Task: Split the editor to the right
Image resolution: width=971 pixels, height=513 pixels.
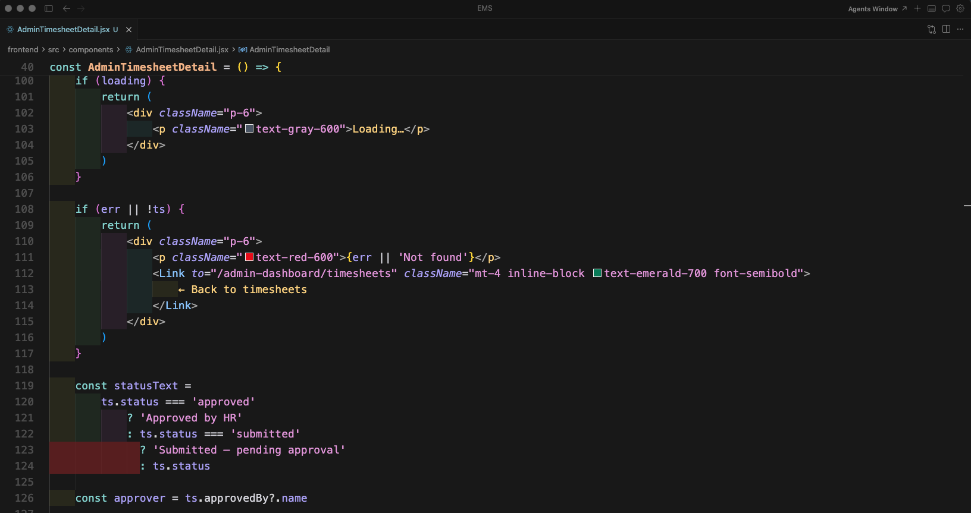Action: pyautogui.click(x=947, y=29)
